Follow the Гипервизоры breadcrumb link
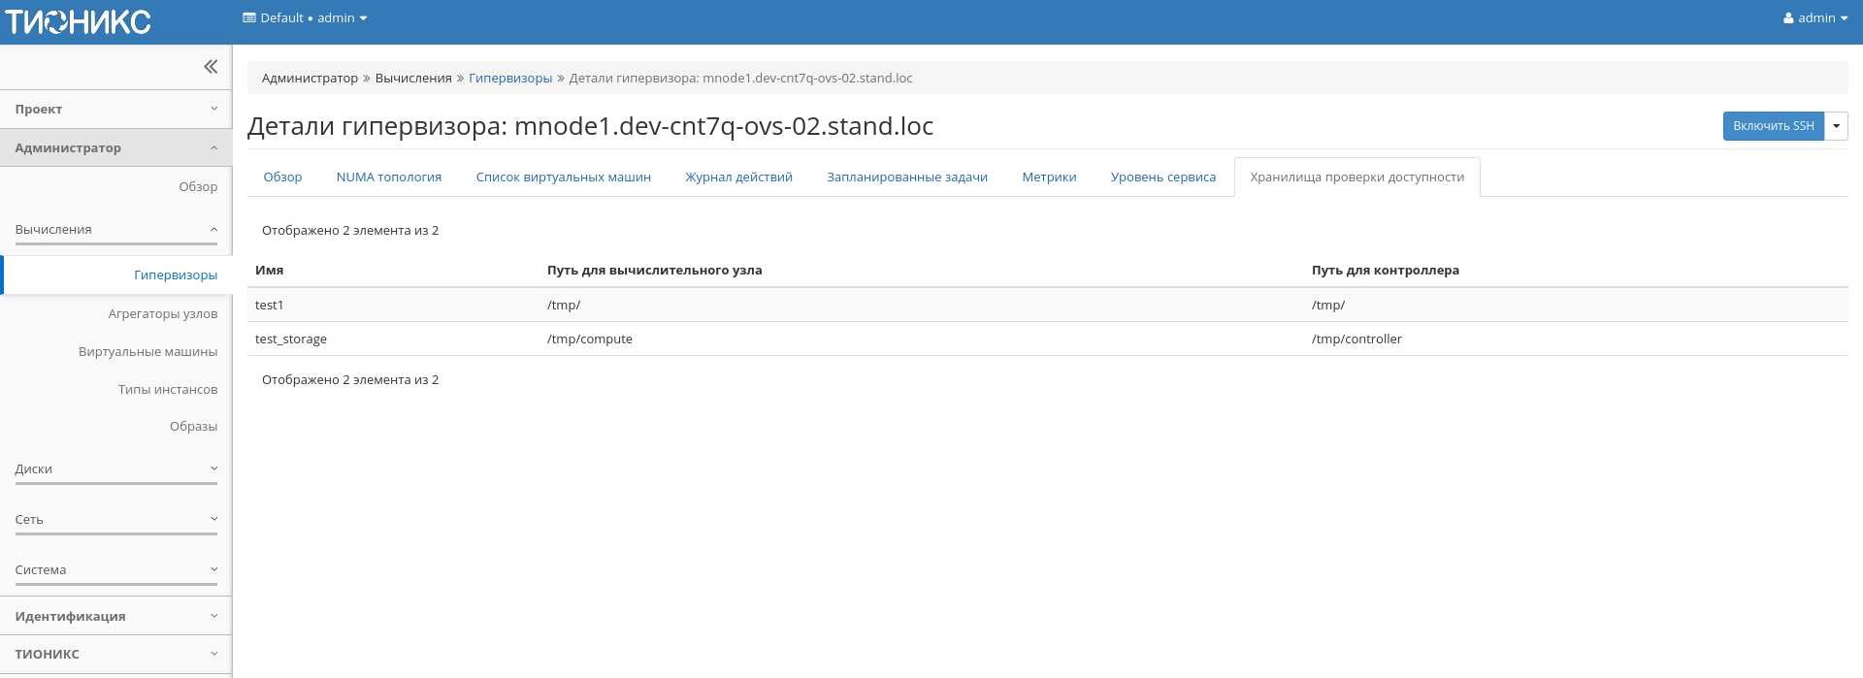 coord(509,79)
